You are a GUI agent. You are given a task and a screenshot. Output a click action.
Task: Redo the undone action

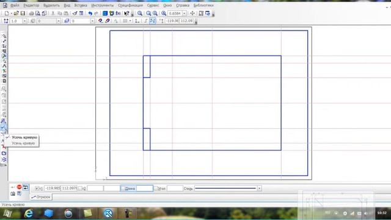[x=97, y=13]
